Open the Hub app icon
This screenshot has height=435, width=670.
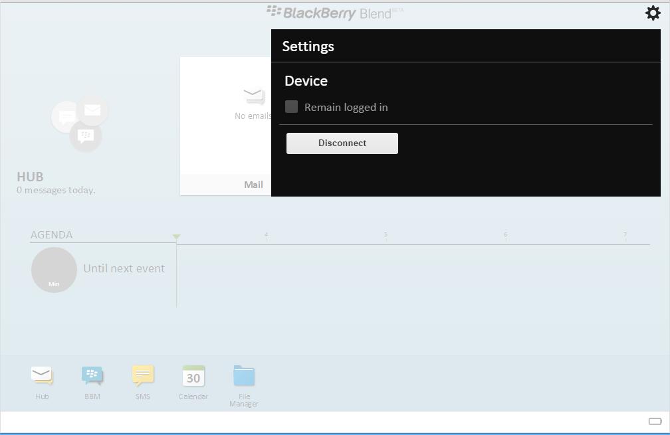tap(42, 376)
